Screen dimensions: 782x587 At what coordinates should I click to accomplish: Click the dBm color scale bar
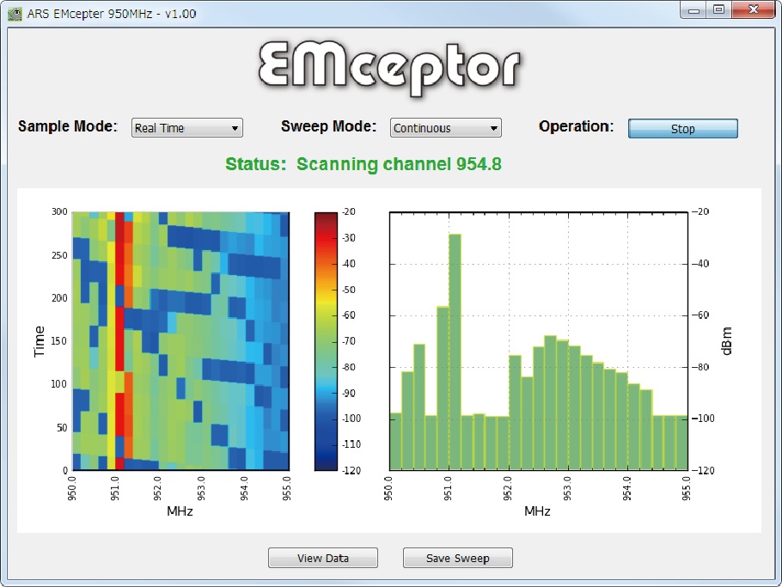[326, 341]
